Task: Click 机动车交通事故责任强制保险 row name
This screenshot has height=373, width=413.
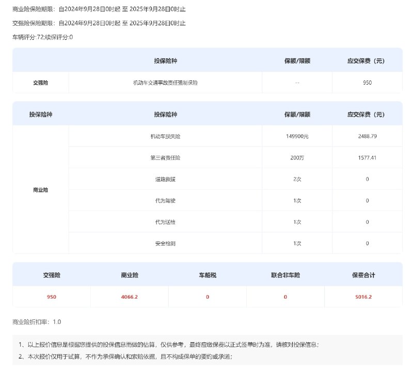Action: [165, 83]
